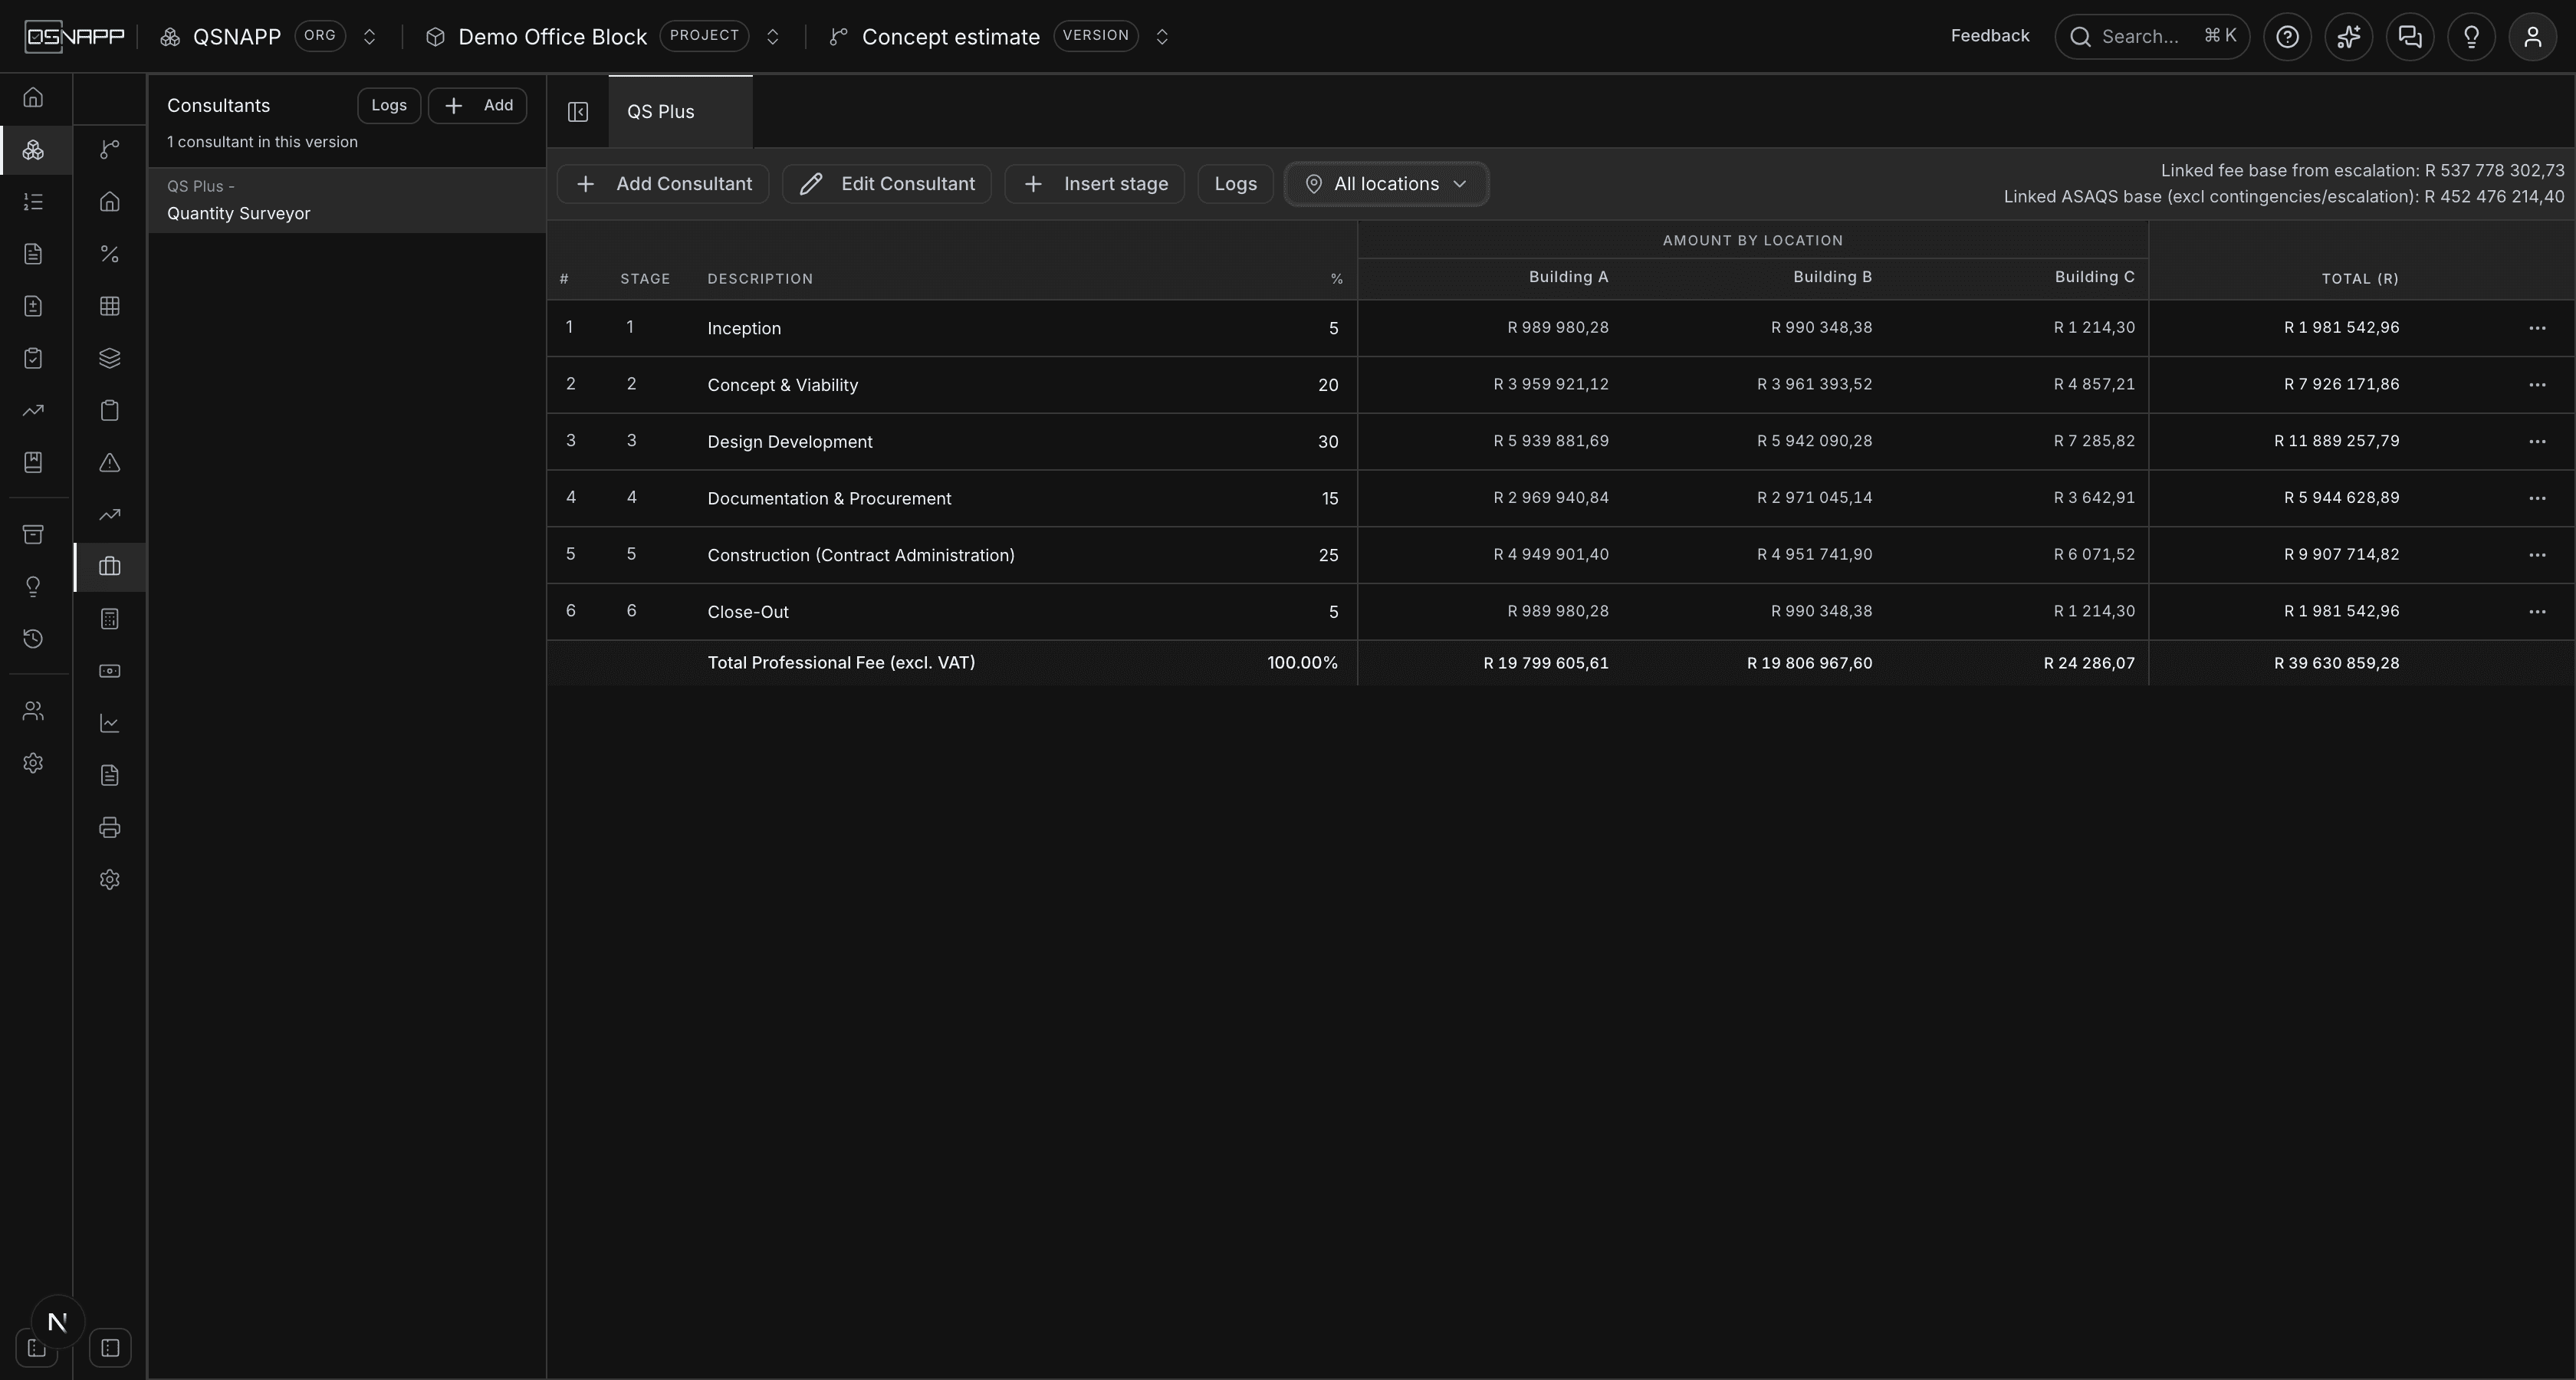Open the Concept estimate version switcher chevrons
Image resolution: width=2576 pixels, height=1380 pixels.
coord(1162,37)
